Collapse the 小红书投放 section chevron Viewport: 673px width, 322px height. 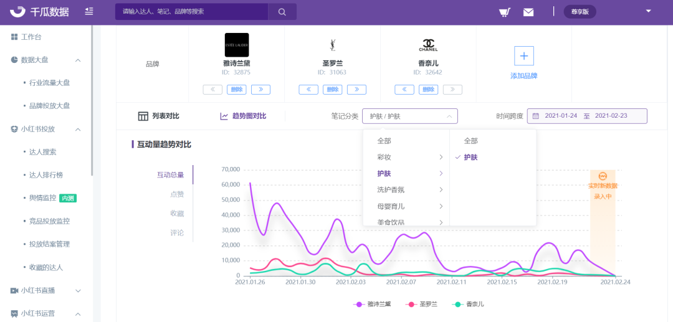tap(78, 129)
